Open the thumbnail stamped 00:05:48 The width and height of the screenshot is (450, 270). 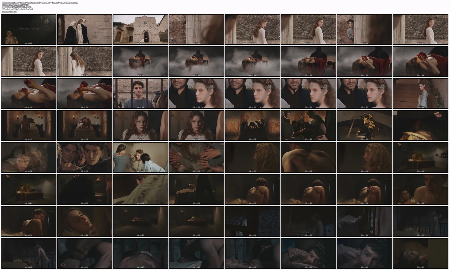(x=308, y=221)
